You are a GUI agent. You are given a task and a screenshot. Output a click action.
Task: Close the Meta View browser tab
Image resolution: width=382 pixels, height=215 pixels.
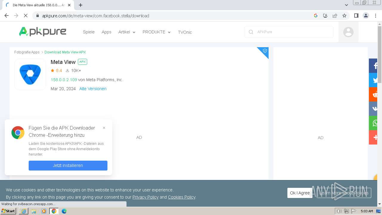tap(69, 5)
